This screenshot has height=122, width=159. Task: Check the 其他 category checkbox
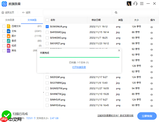[x=4, y=51]
